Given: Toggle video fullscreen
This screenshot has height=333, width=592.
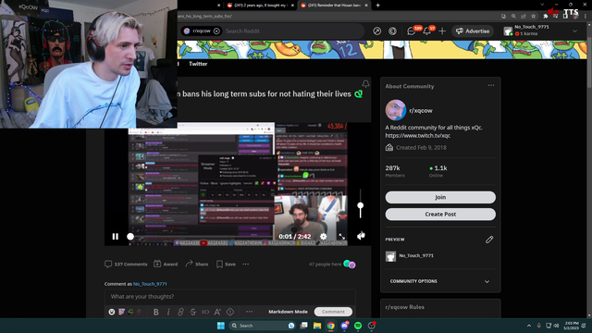Looking at the screenshot, I should point(341,237).
